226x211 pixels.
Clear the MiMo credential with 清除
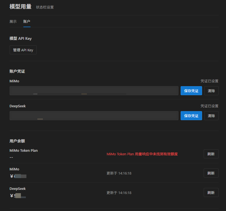(211, 91)
